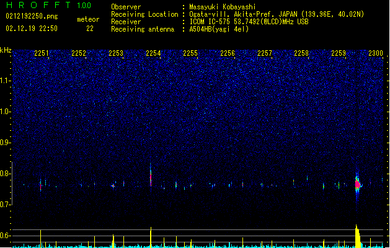
Task: Click the 0.8 kHz axis label
Action: [x=5, y=174]
